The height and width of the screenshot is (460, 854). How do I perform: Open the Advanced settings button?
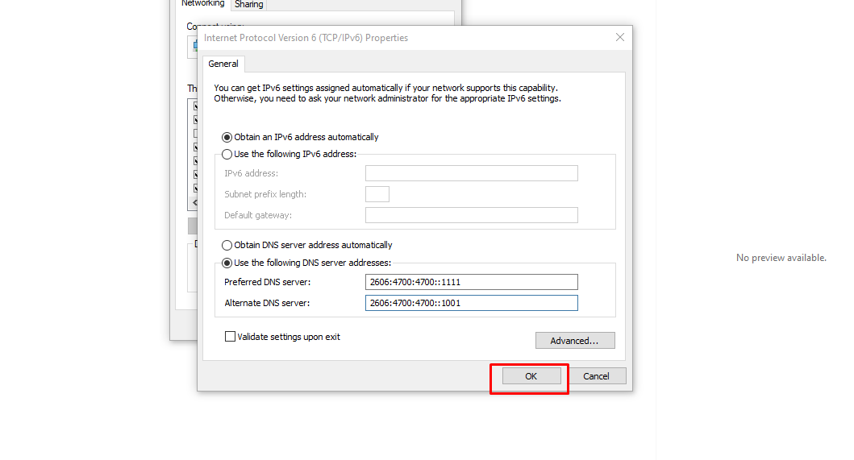click(x=574, y=341)
